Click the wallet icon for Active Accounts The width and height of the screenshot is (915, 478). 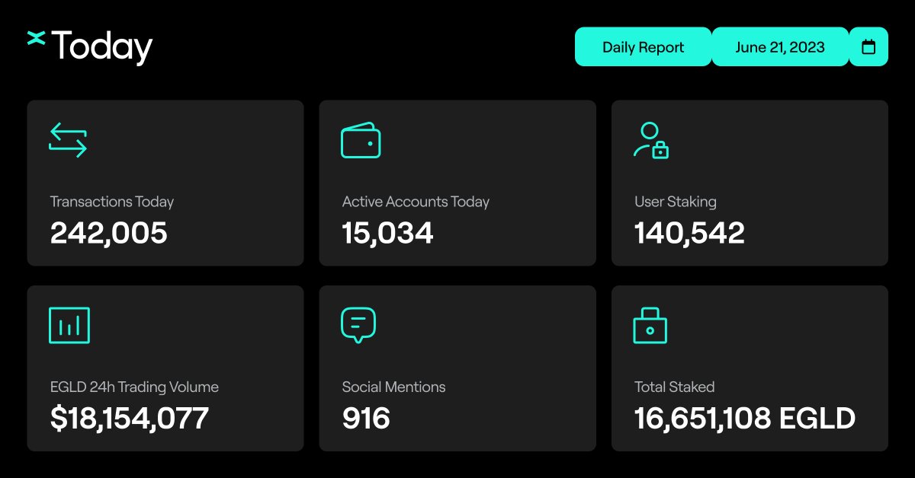[x=361, y=140]
